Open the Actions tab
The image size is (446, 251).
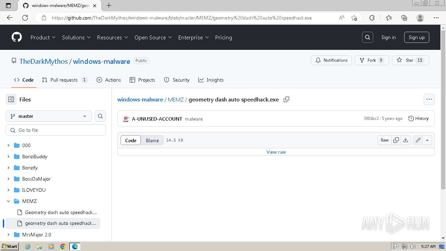click(109, 80)
